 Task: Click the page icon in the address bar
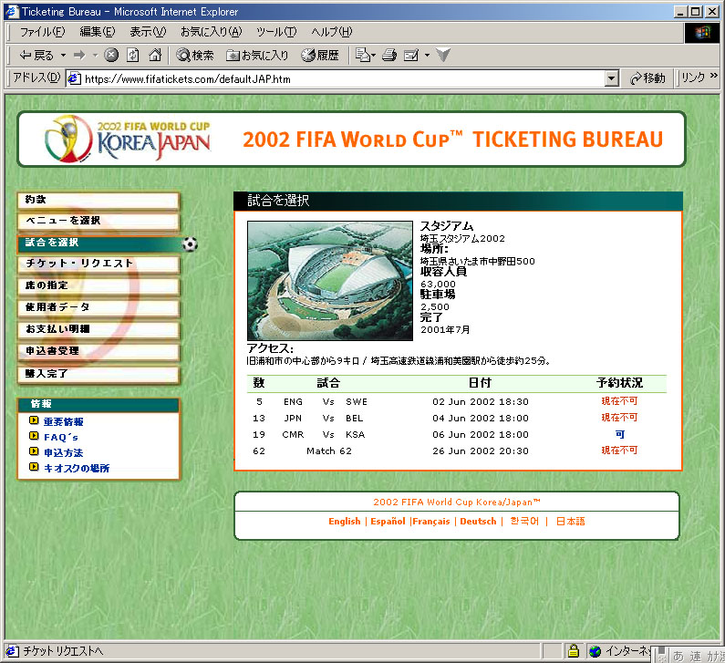(x=74, y=79)
